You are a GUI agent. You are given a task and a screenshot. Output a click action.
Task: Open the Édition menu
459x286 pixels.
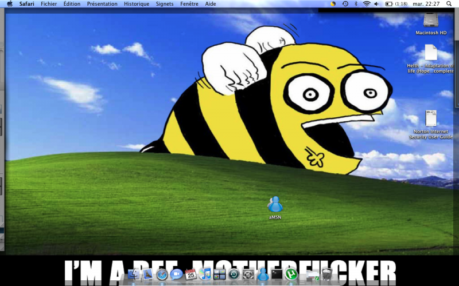(72, 4)
